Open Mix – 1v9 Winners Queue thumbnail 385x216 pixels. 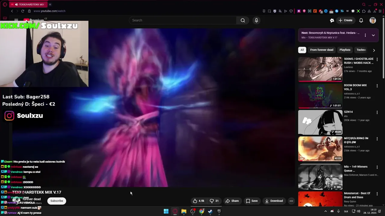320,177
